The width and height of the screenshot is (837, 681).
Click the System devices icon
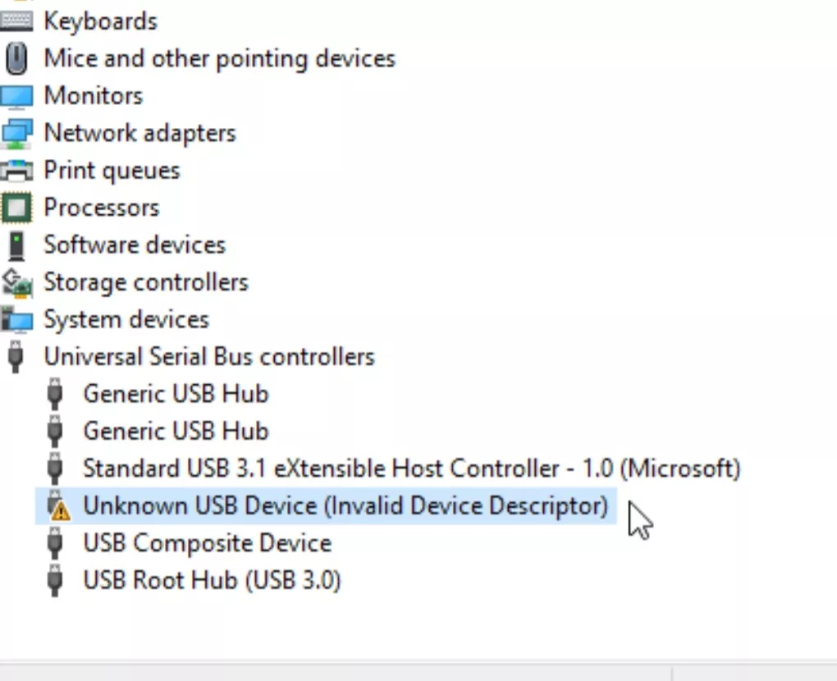click(x=16, y=320)
